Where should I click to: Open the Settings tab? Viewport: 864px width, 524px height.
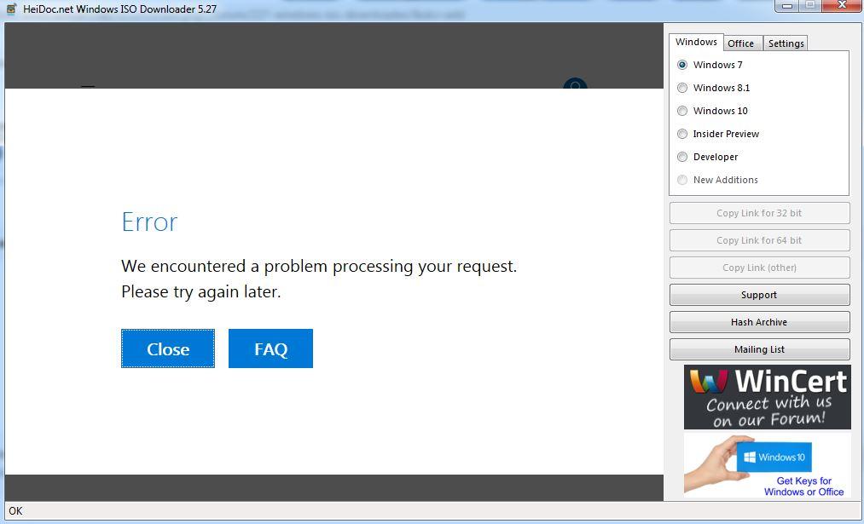[x=786, y=43]
